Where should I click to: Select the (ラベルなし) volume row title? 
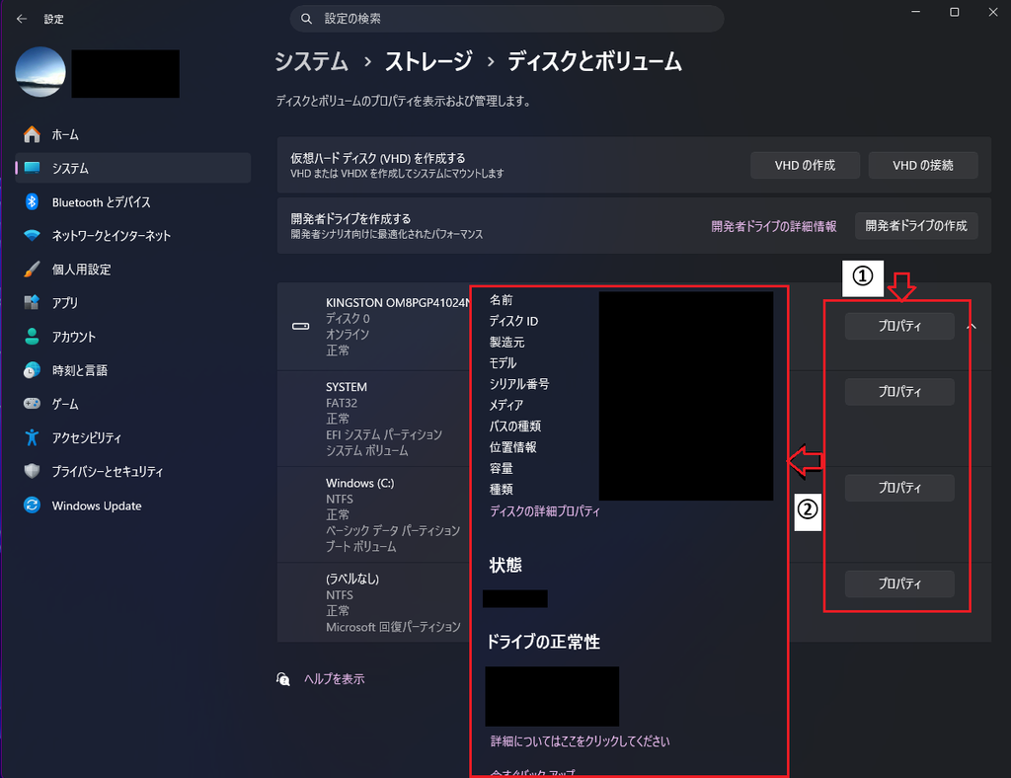pos(352,579)
